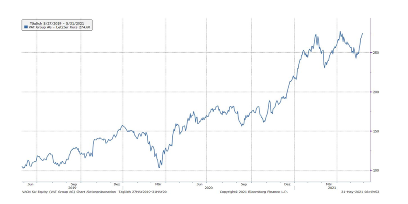This screenshot has height=204, width=408.
Task: Click the price line's March 2020 low point
Action: (x=159, y=167)
